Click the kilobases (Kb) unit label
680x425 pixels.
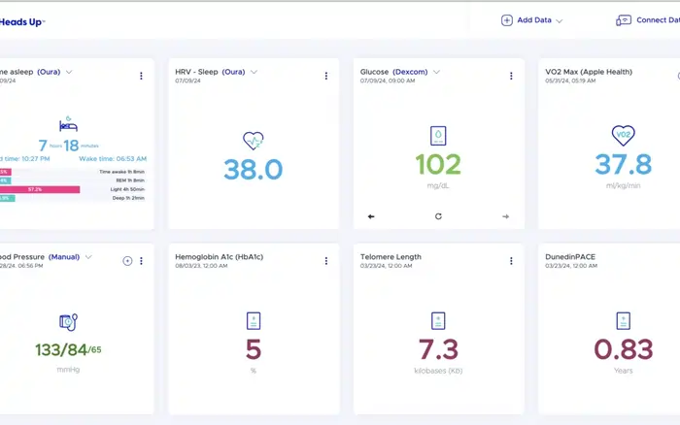[x=438, y=371]
